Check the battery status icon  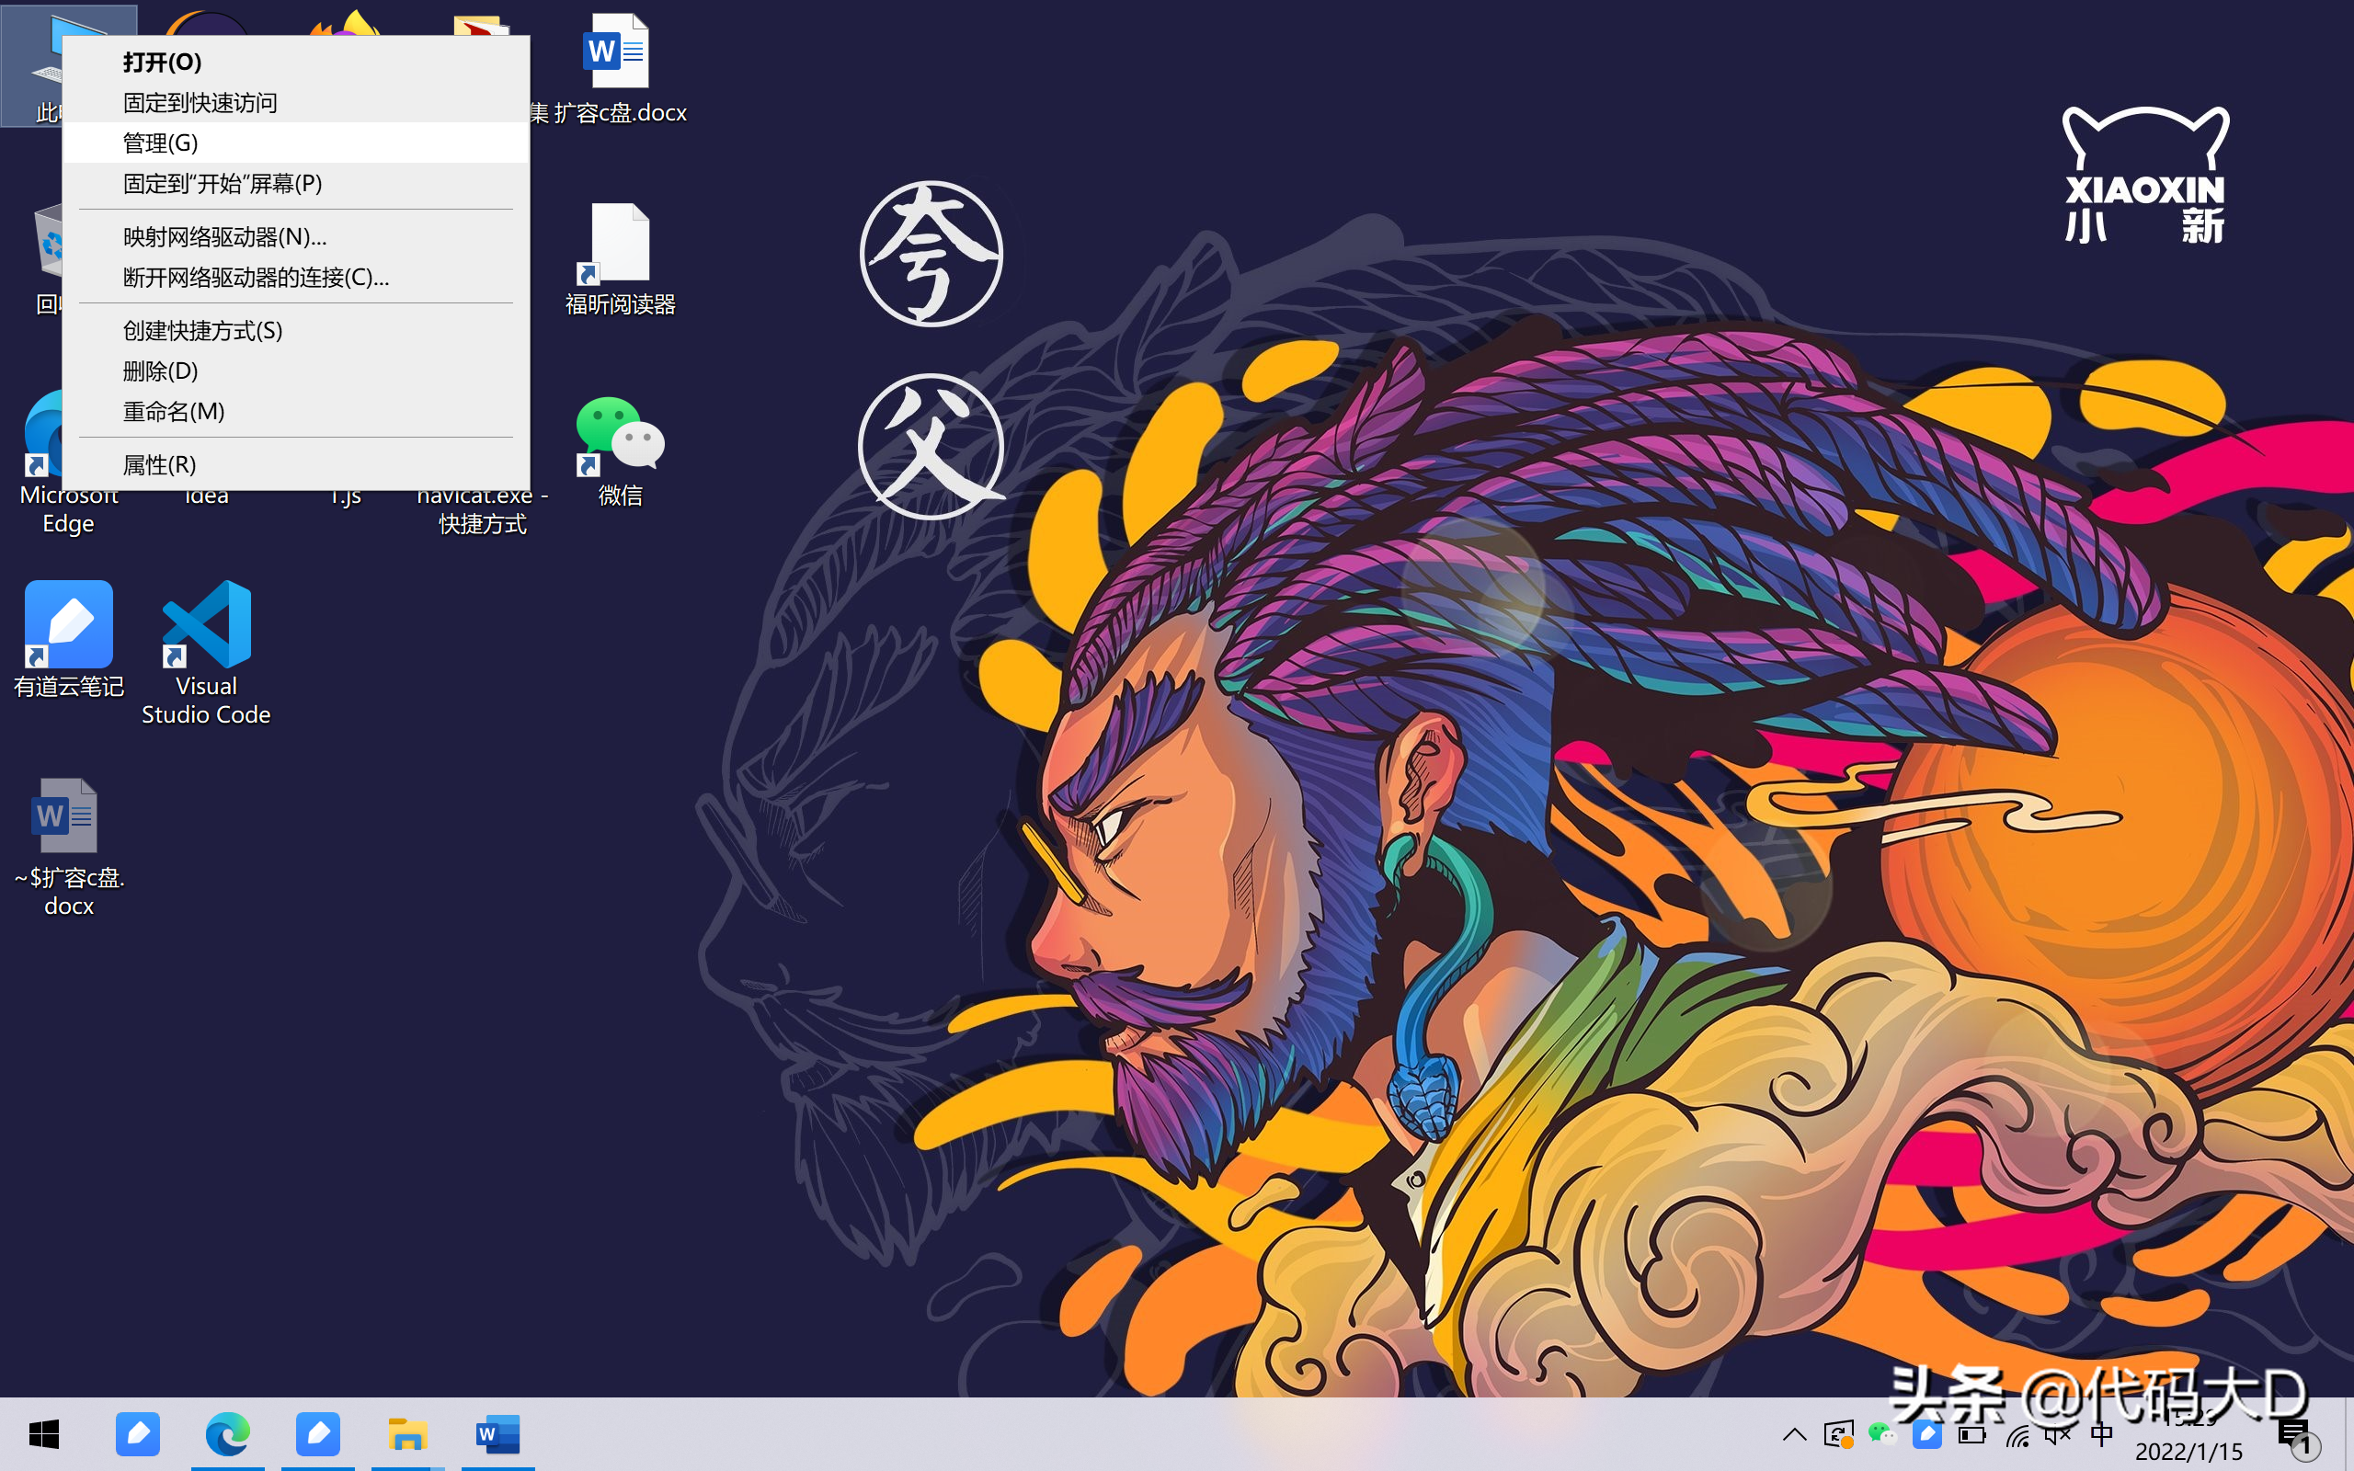point(1971,1435)
